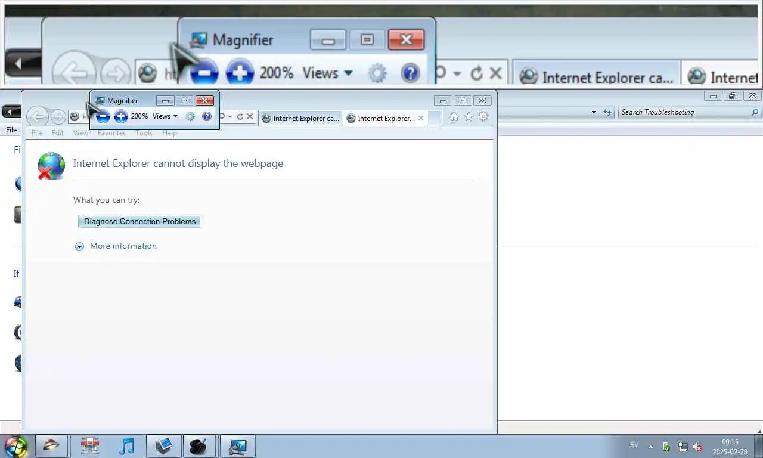Image resolution: width=763 pixels, height=458 pixels.
Task: Click the Magnifier zoom in plus button
Action: pos(121,117)
